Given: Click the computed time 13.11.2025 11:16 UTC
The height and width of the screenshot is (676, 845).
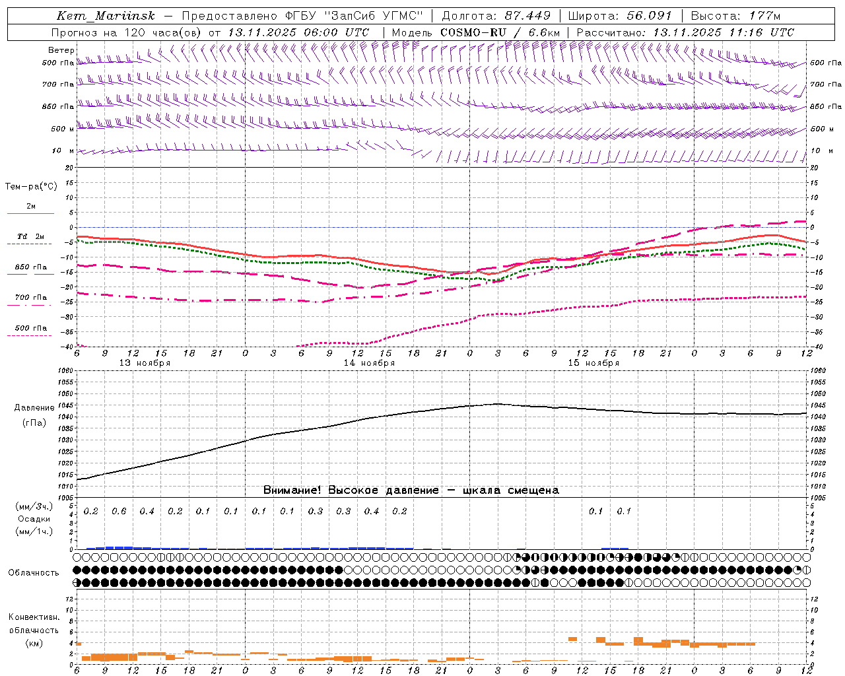Looking at the screenshot, I should pyautogui.click(x=724, y=32).
